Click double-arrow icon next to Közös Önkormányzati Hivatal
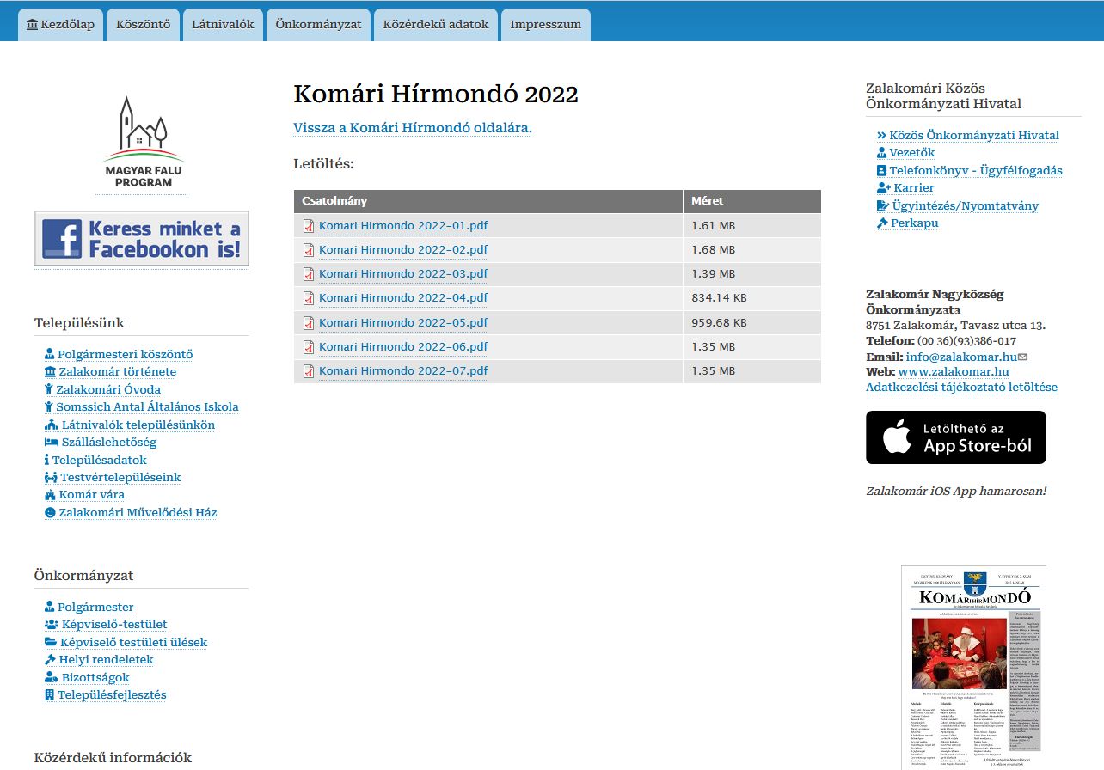This screenshot has height=770, width=1104. click(881, 136)
